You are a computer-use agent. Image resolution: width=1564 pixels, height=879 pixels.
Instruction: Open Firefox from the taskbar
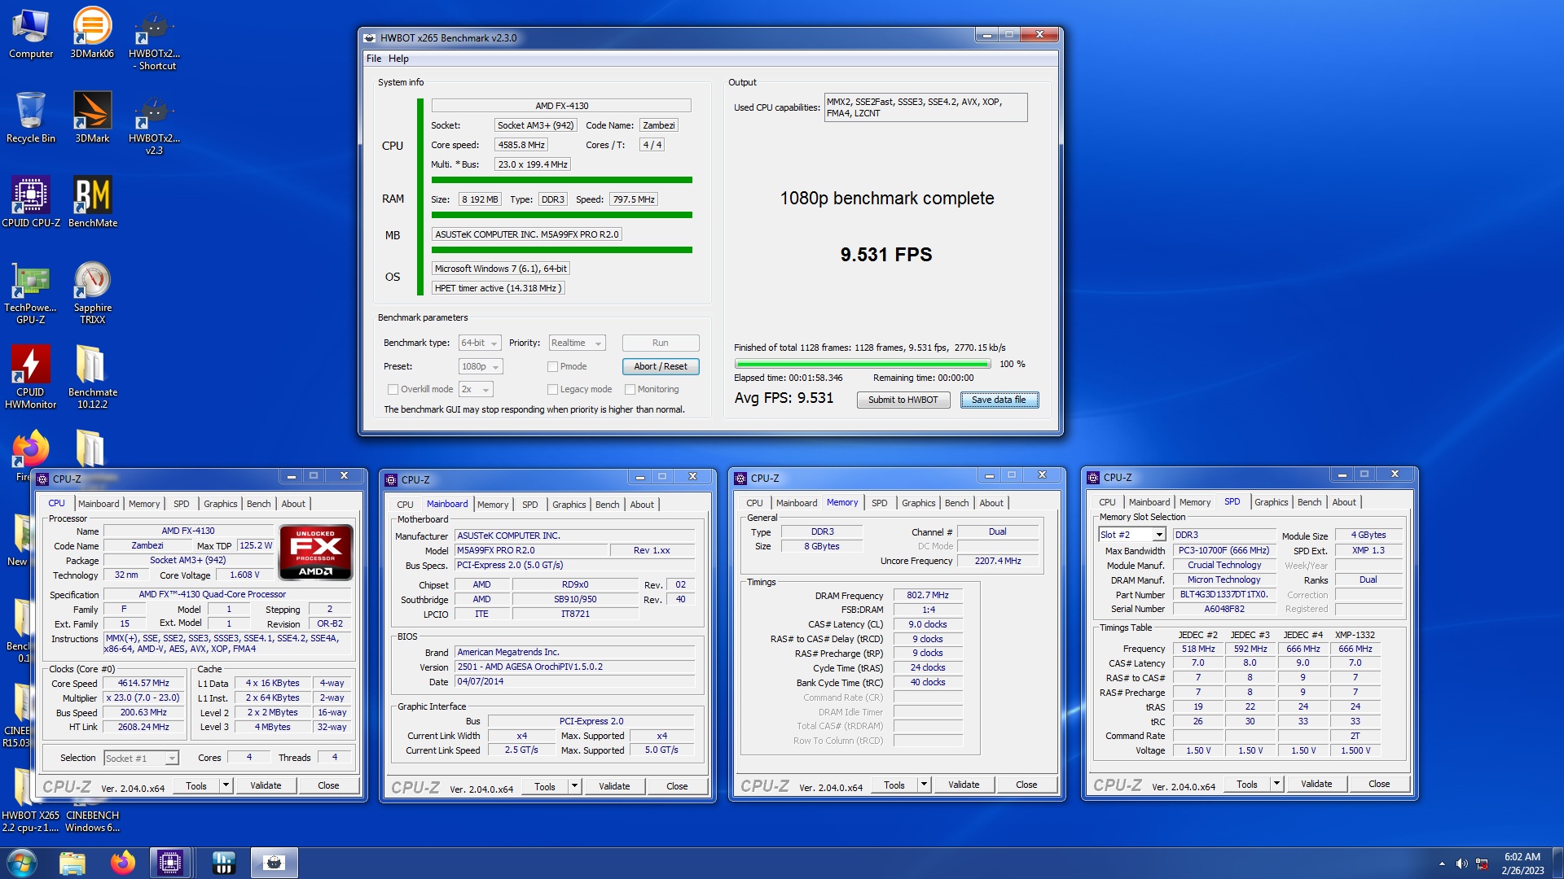123,863
